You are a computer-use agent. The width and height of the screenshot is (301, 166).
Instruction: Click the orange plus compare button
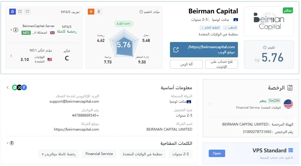91,12
